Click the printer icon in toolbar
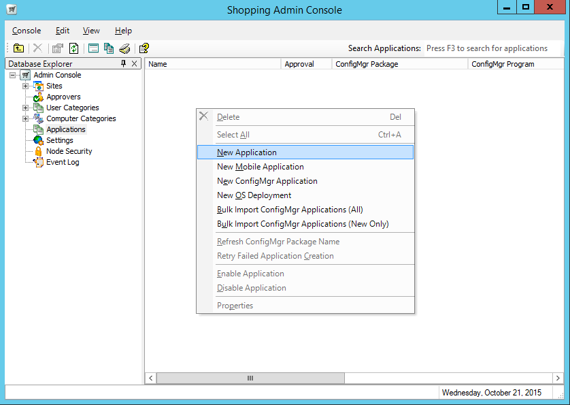The height and width of the screenshot is (405, 570). (x=124, y=48)
